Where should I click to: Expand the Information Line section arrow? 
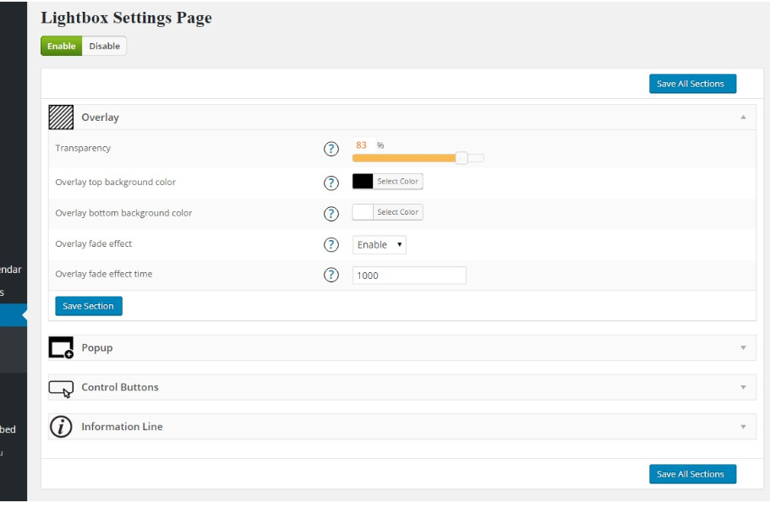(743, 427)
